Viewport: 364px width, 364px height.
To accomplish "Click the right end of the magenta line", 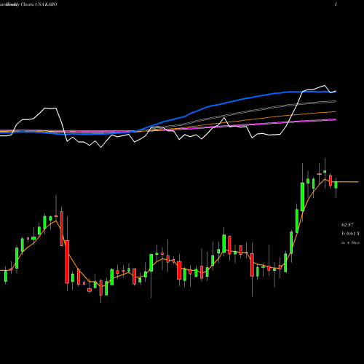I will pyautogui.click(x=335, y=119).
